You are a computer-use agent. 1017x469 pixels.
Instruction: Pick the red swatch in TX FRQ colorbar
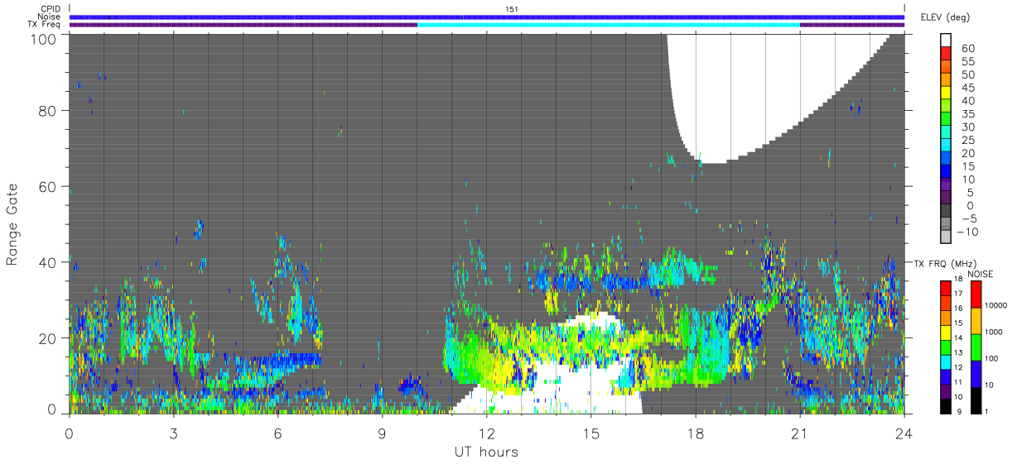click(x=947, y=288)
